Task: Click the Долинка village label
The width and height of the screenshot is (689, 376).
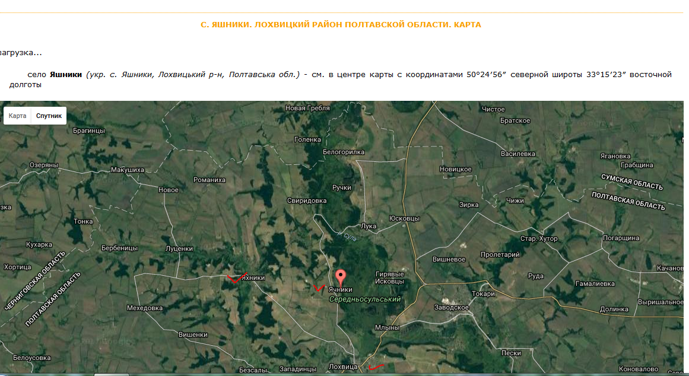Action: [614, 309]
